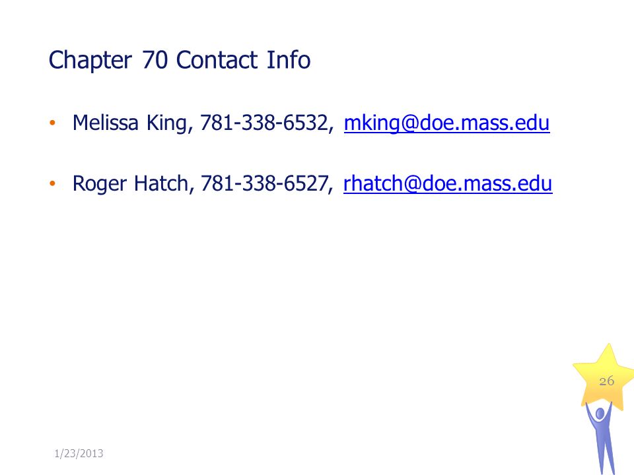Click the name Roger Hatch
The height and width of the screenshot is (475, 634).
pyautogui.click(x=130, y=184)
